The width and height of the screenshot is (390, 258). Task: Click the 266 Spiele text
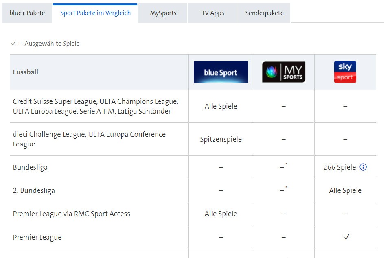tap(340, 167)
